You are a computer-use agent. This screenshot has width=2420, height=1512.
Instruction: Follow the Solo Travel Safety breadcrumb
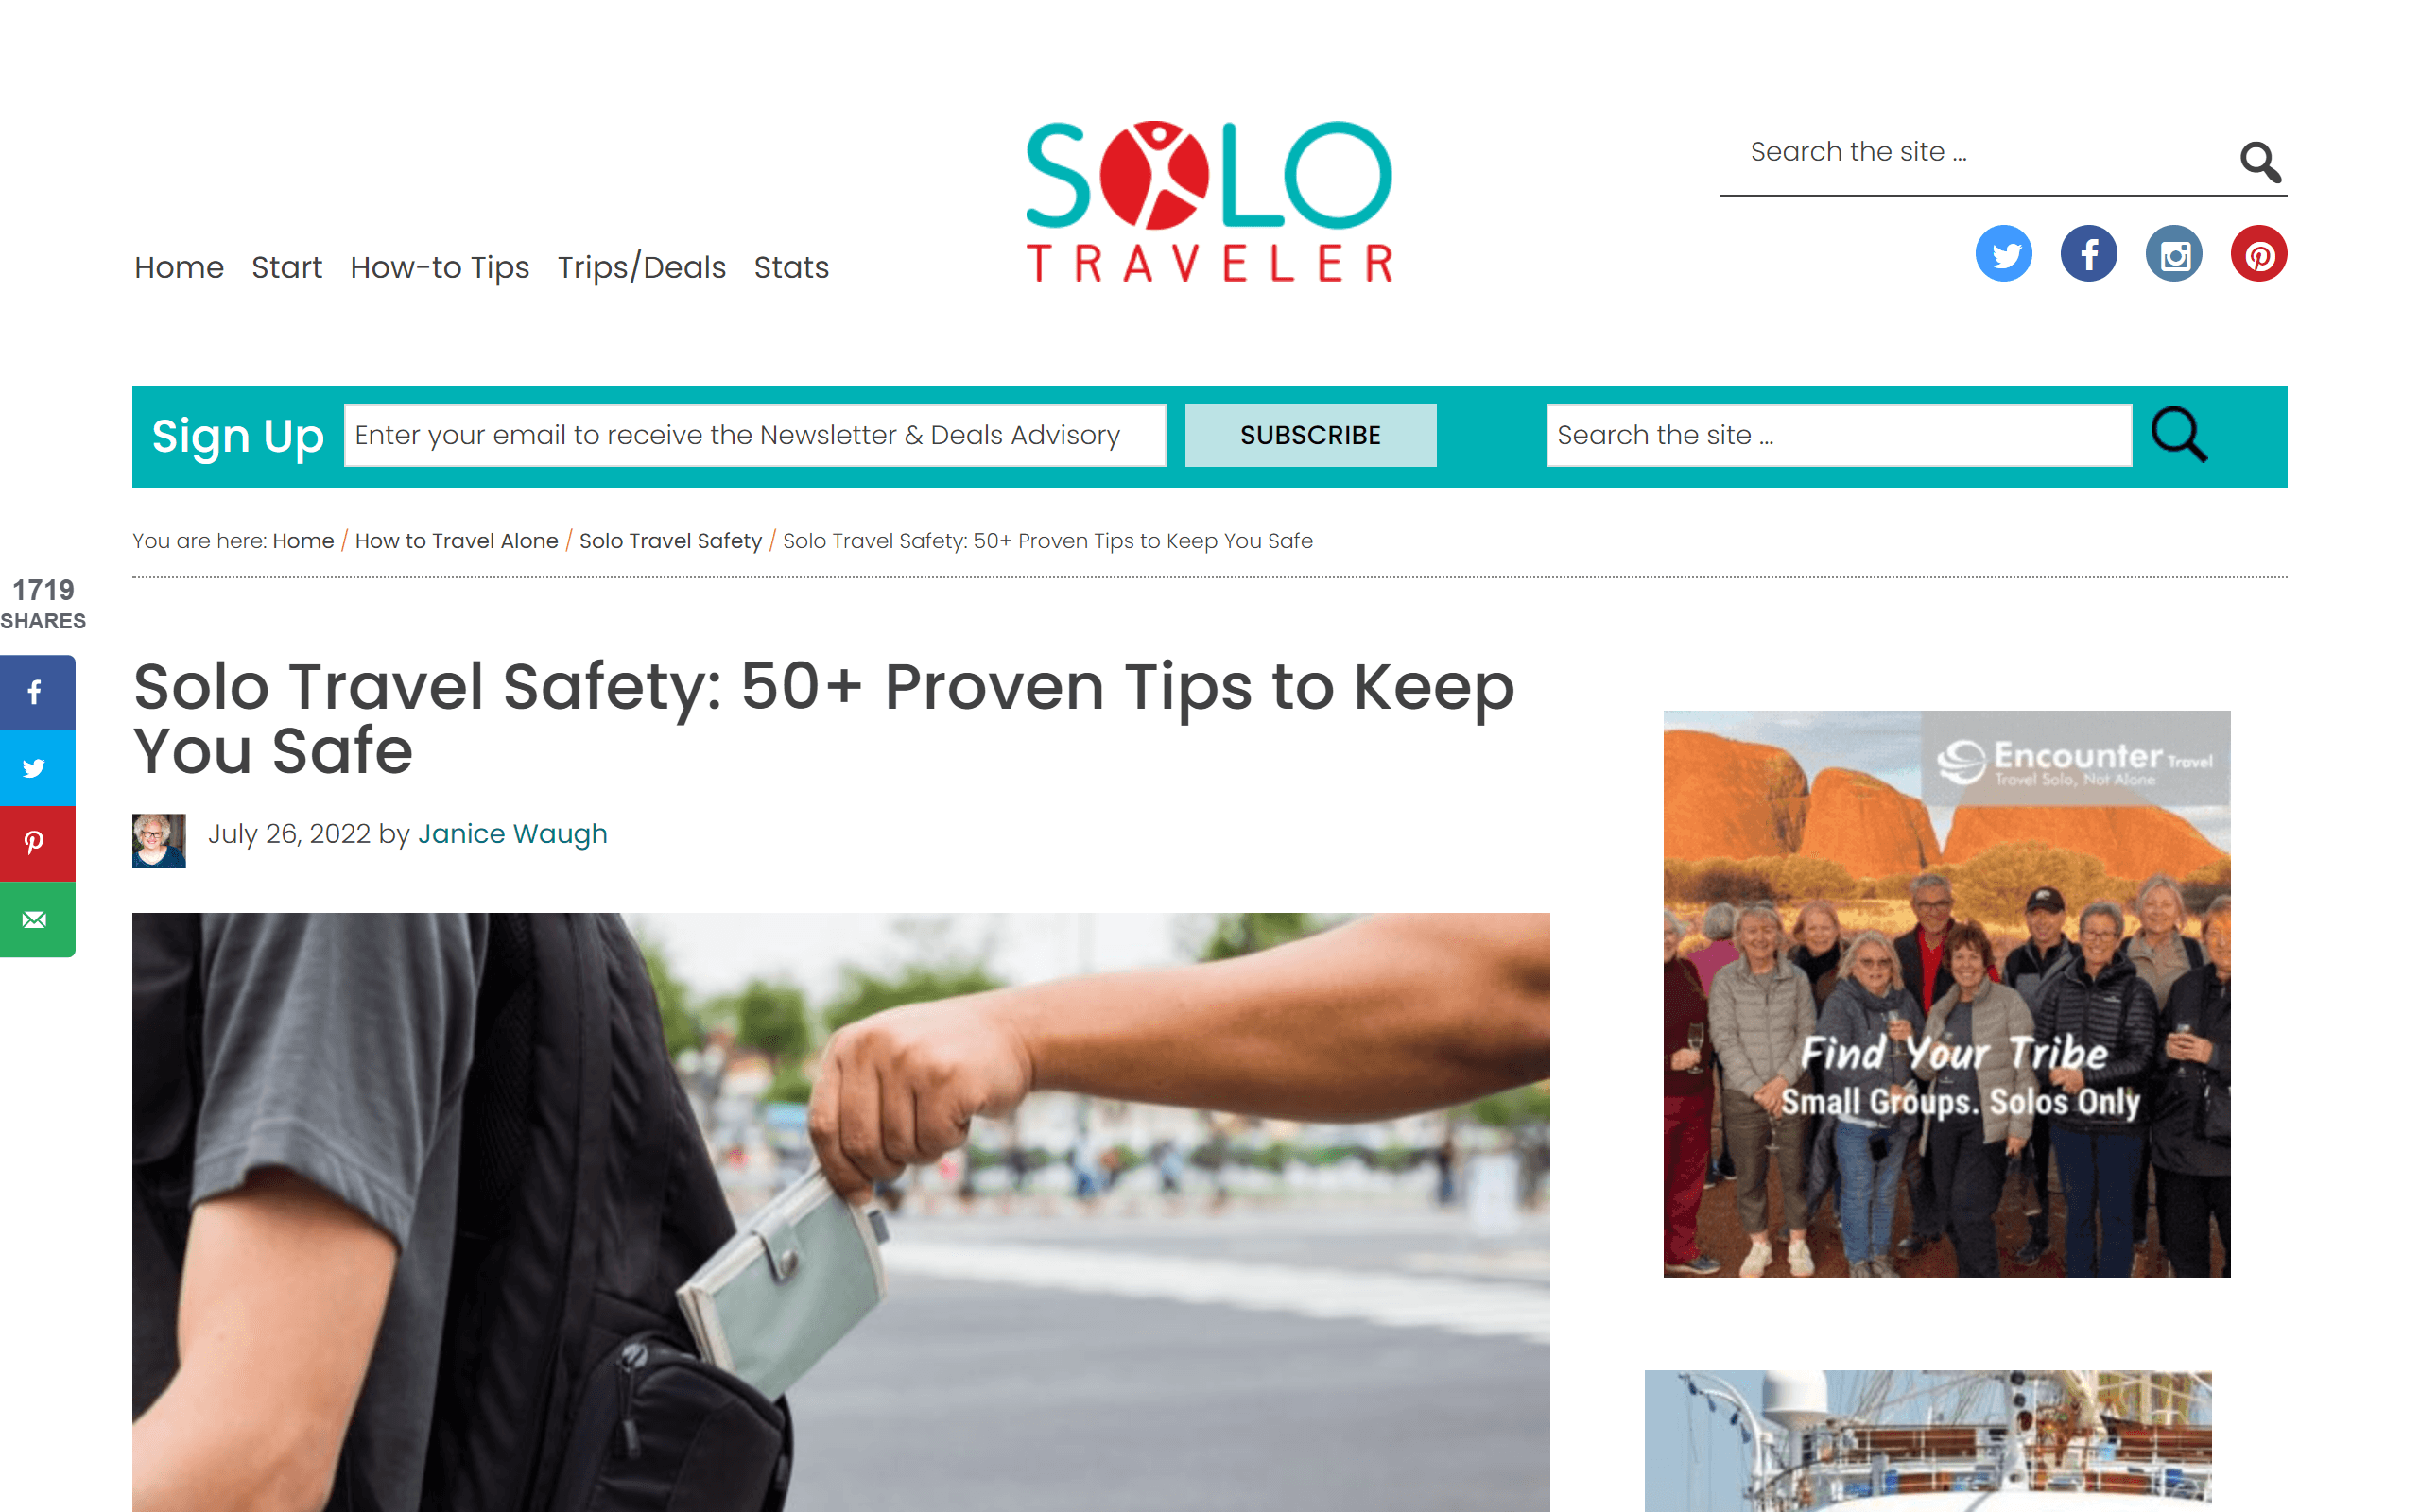point(670,541)
